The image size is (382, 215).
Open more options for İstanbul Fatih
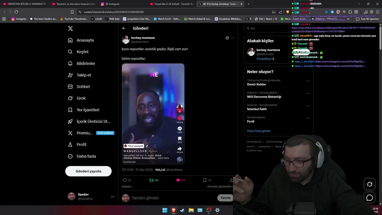click(x=308, y=106)
